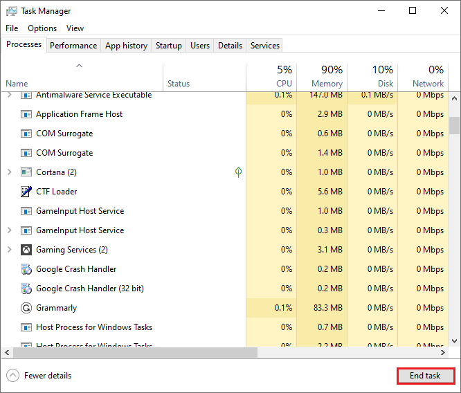461x393 pixels.
Task: Open the File menu
Action: click(x=12, y=28)
